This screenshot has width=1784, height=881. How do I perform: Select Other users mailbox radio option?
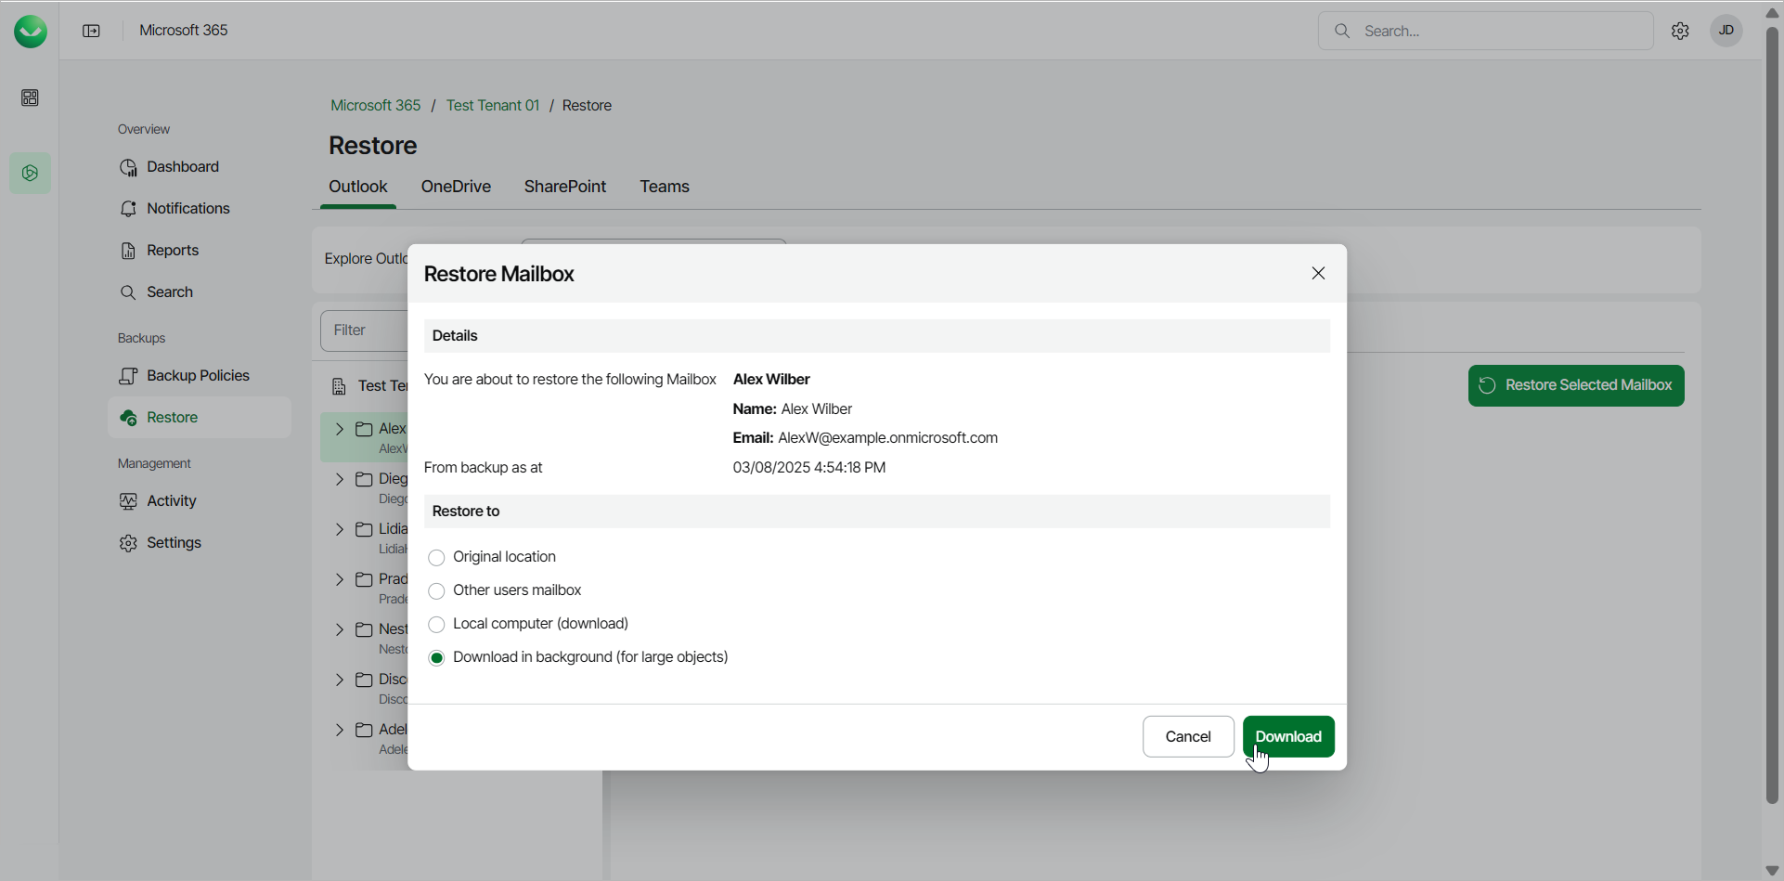pos(436,591)
